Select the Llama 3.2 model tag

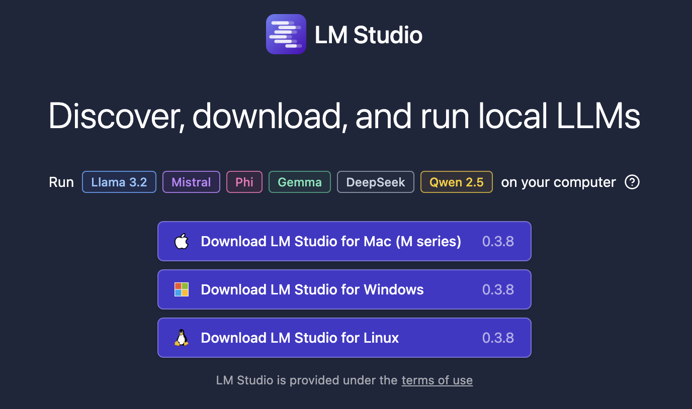coord(119,182)
